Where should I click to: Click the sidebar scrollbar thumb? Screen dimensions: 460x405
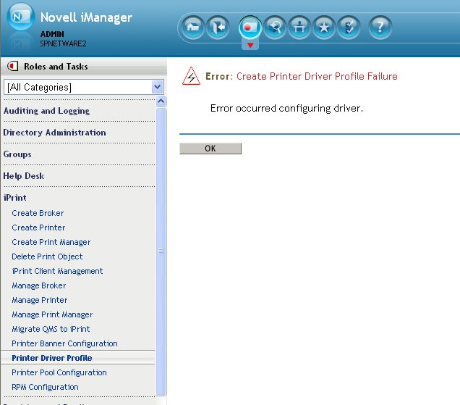161,251
